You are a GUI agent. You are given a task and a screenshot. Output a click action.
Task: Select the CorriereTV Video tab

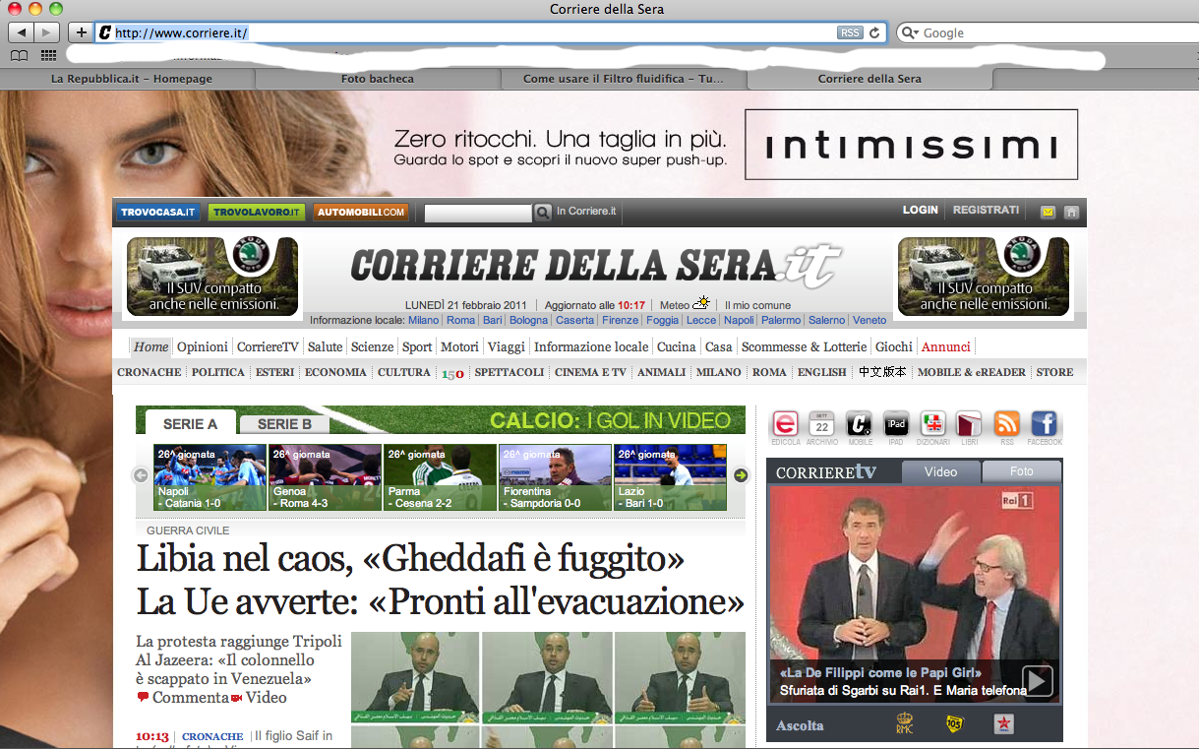[940, 471]
